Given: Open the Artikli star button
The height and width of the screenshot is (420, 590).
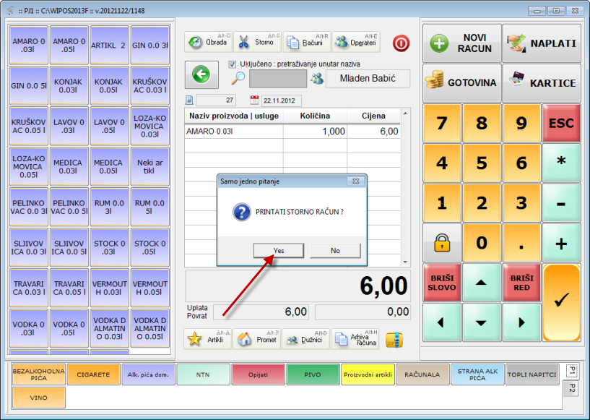Looking at the screenshot, I should pos(208,339).
